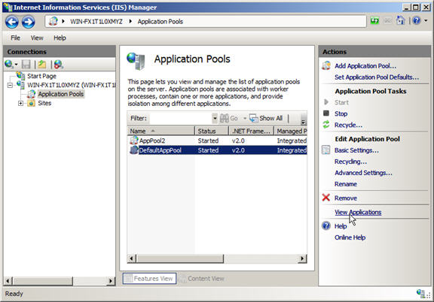This screenshot has width=434, height=302.
Task: Open the View menu
Action: [37, 38]
